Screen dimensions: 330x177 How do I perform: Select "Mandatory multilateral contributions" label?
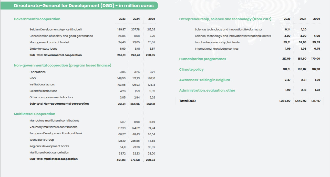click(54, 120)
